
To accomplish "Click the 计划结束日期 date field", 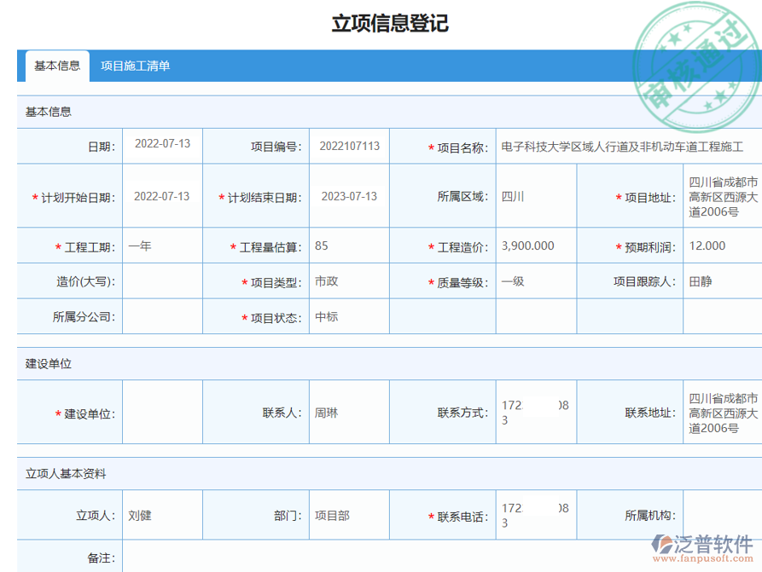I will click(x=348, y=195).
